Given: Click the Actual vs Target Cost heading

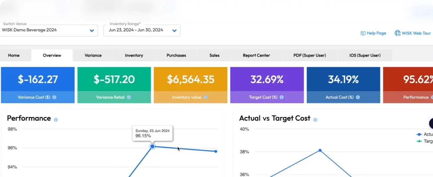Looking at the screenshot, I should pos(275,118).
